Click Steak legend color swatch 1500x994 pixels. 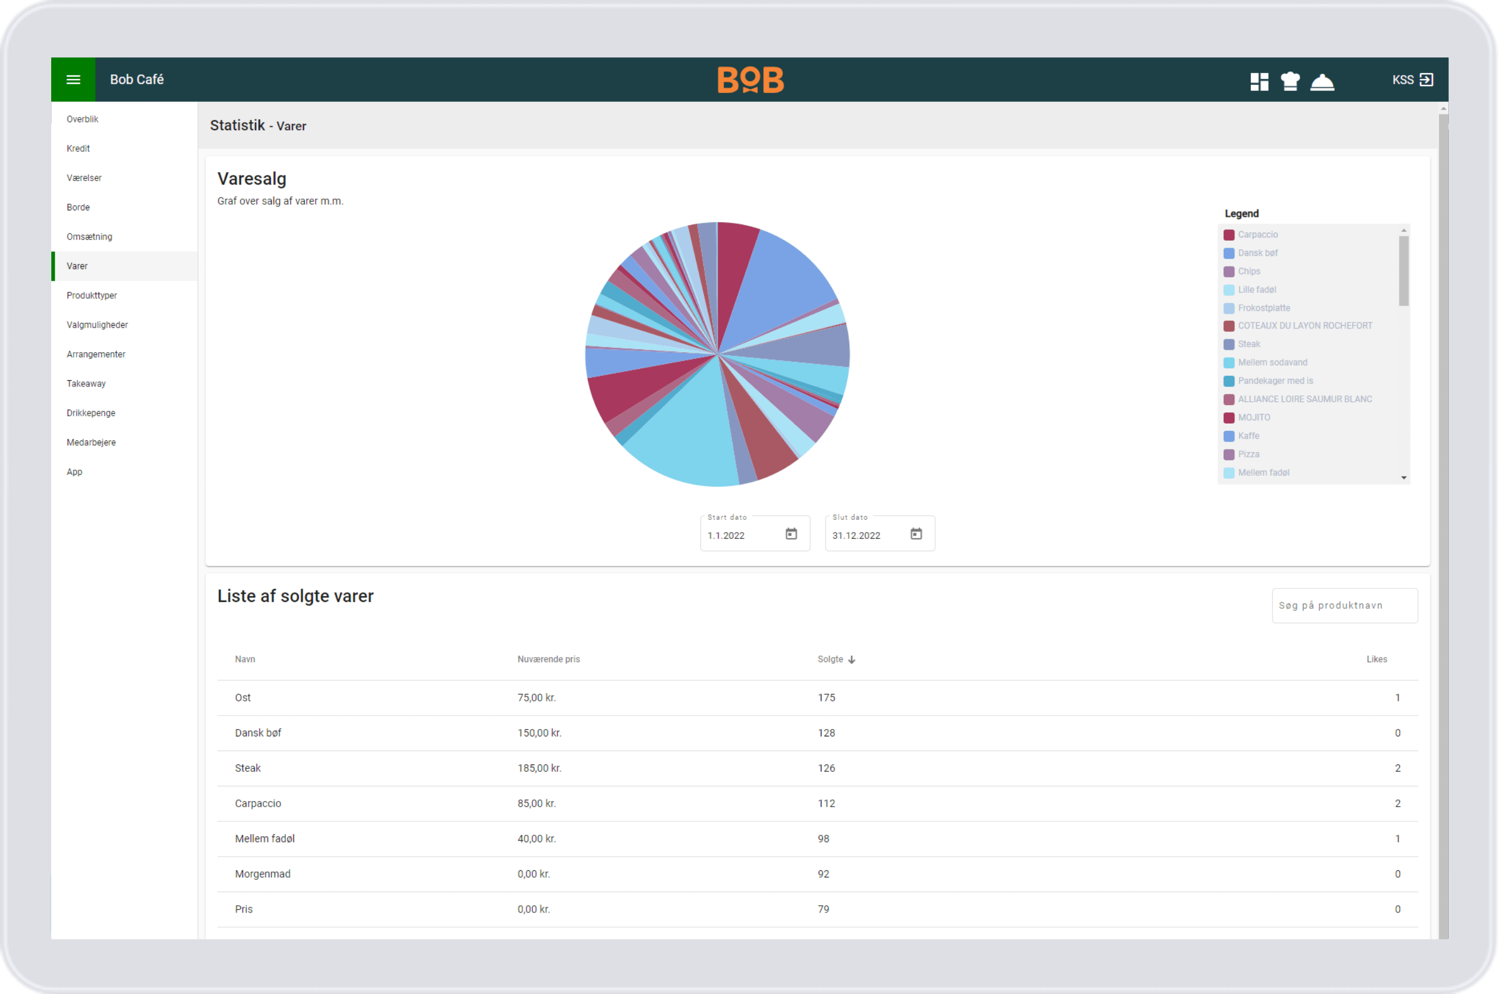click(x=1229, y=344)
